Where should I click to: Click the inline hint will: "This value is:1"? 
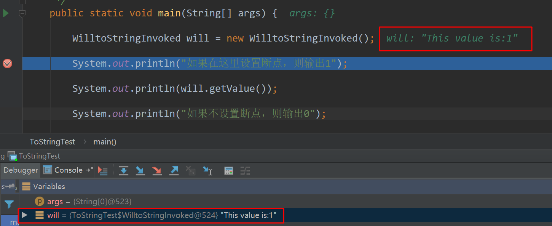pyautogui.click(x=452, y=38)
